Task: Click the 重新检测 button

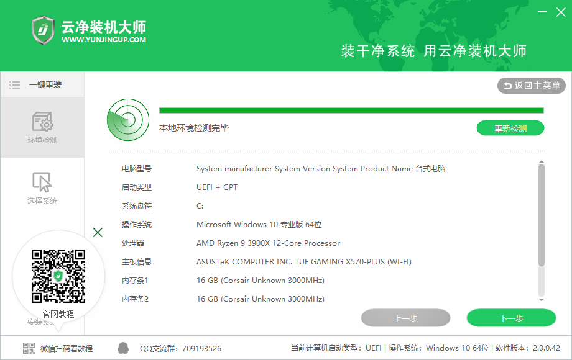Action: coord(510,128)
